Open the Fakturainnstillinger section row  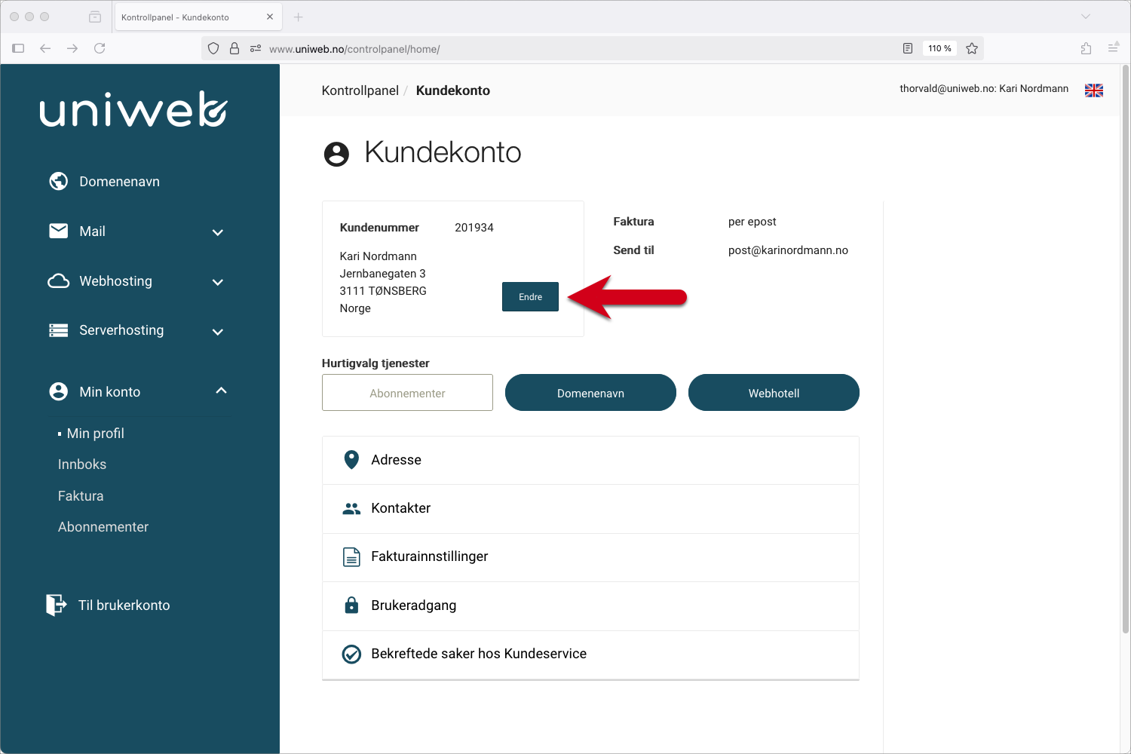point(590,557)
